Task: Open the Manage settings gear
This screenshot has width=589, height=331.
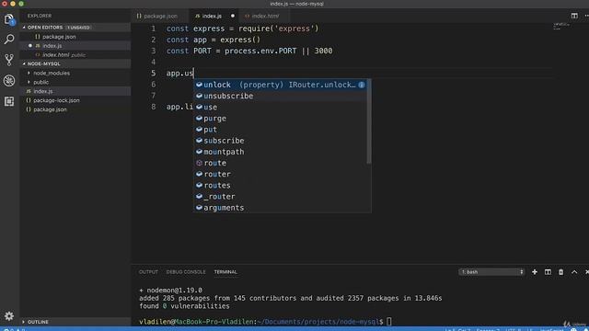Action: (x=9, y=316)
